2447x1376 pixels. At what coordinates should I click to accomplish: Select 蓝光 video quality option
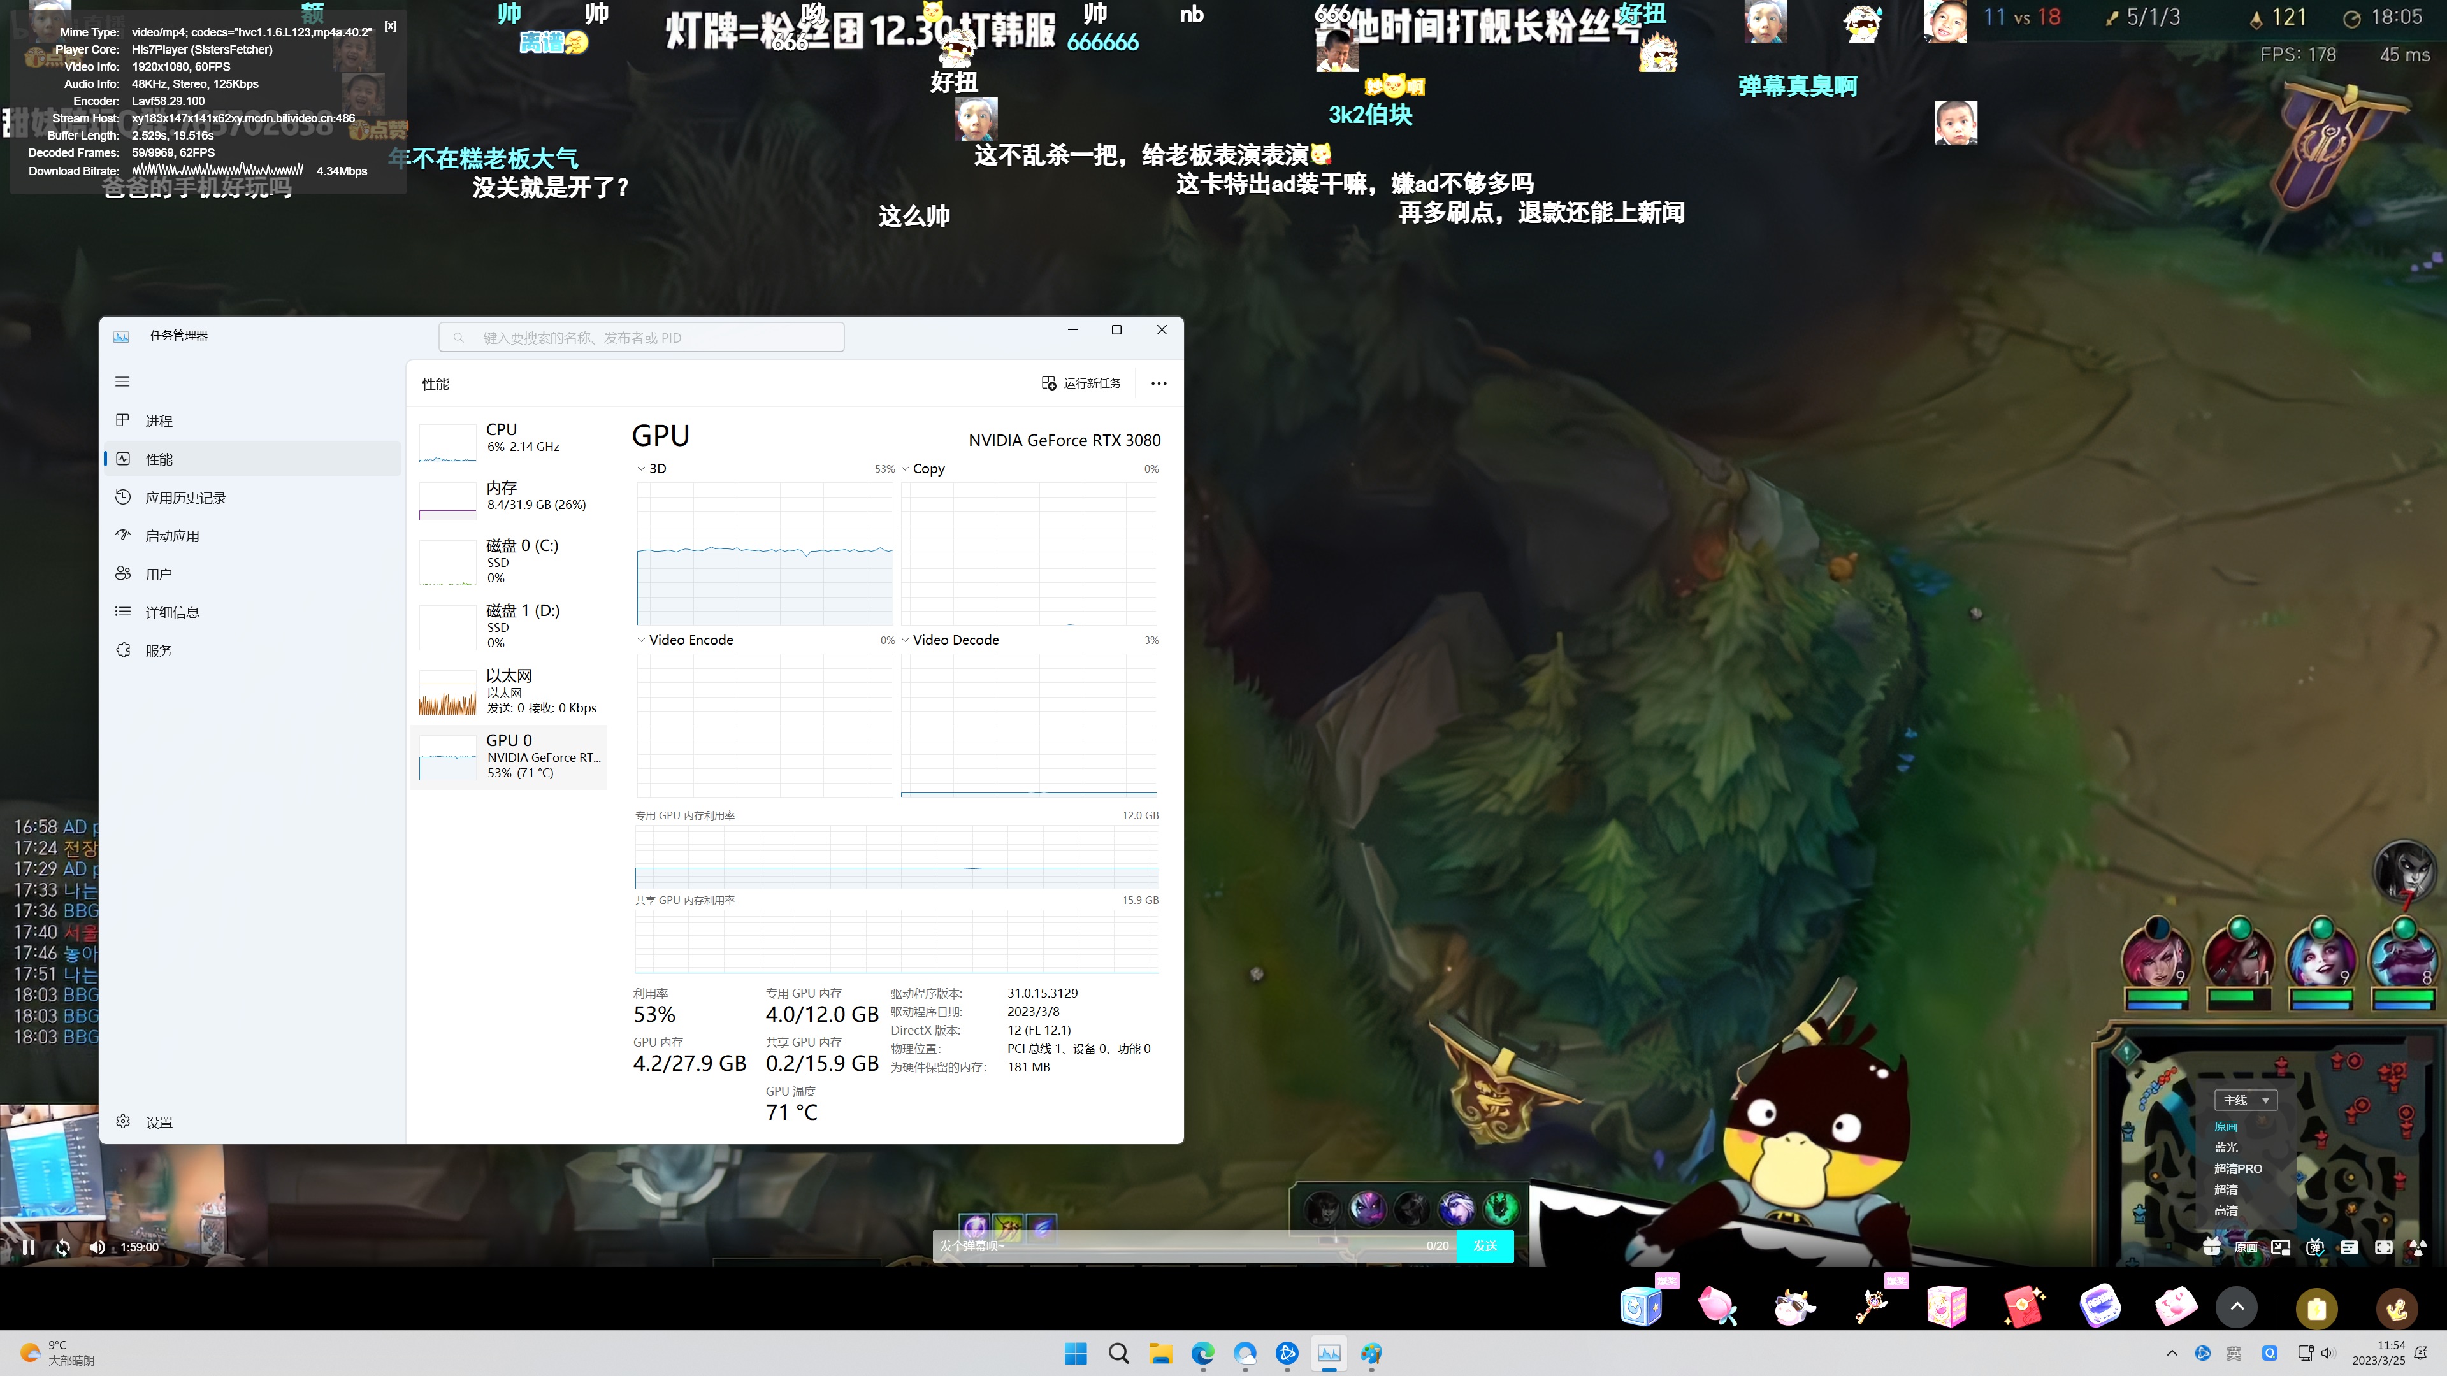pos(2226,1147)
